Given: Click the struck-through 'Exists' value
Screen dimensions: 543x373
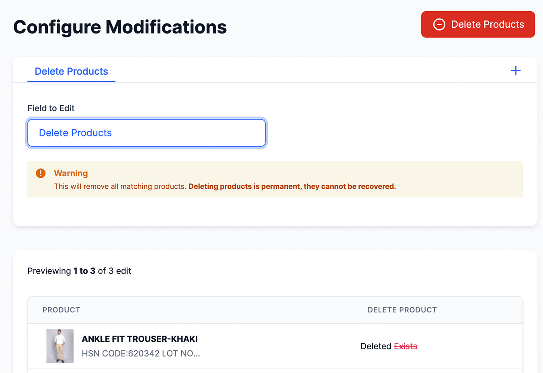Looking at the screenshot, I should pos(406,346).
